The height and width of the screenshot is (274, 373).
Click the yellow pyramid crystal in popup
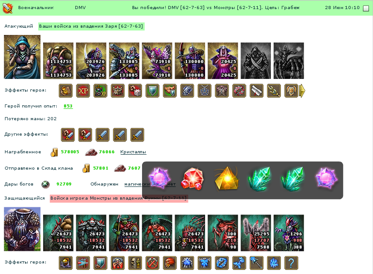(226, 179)
